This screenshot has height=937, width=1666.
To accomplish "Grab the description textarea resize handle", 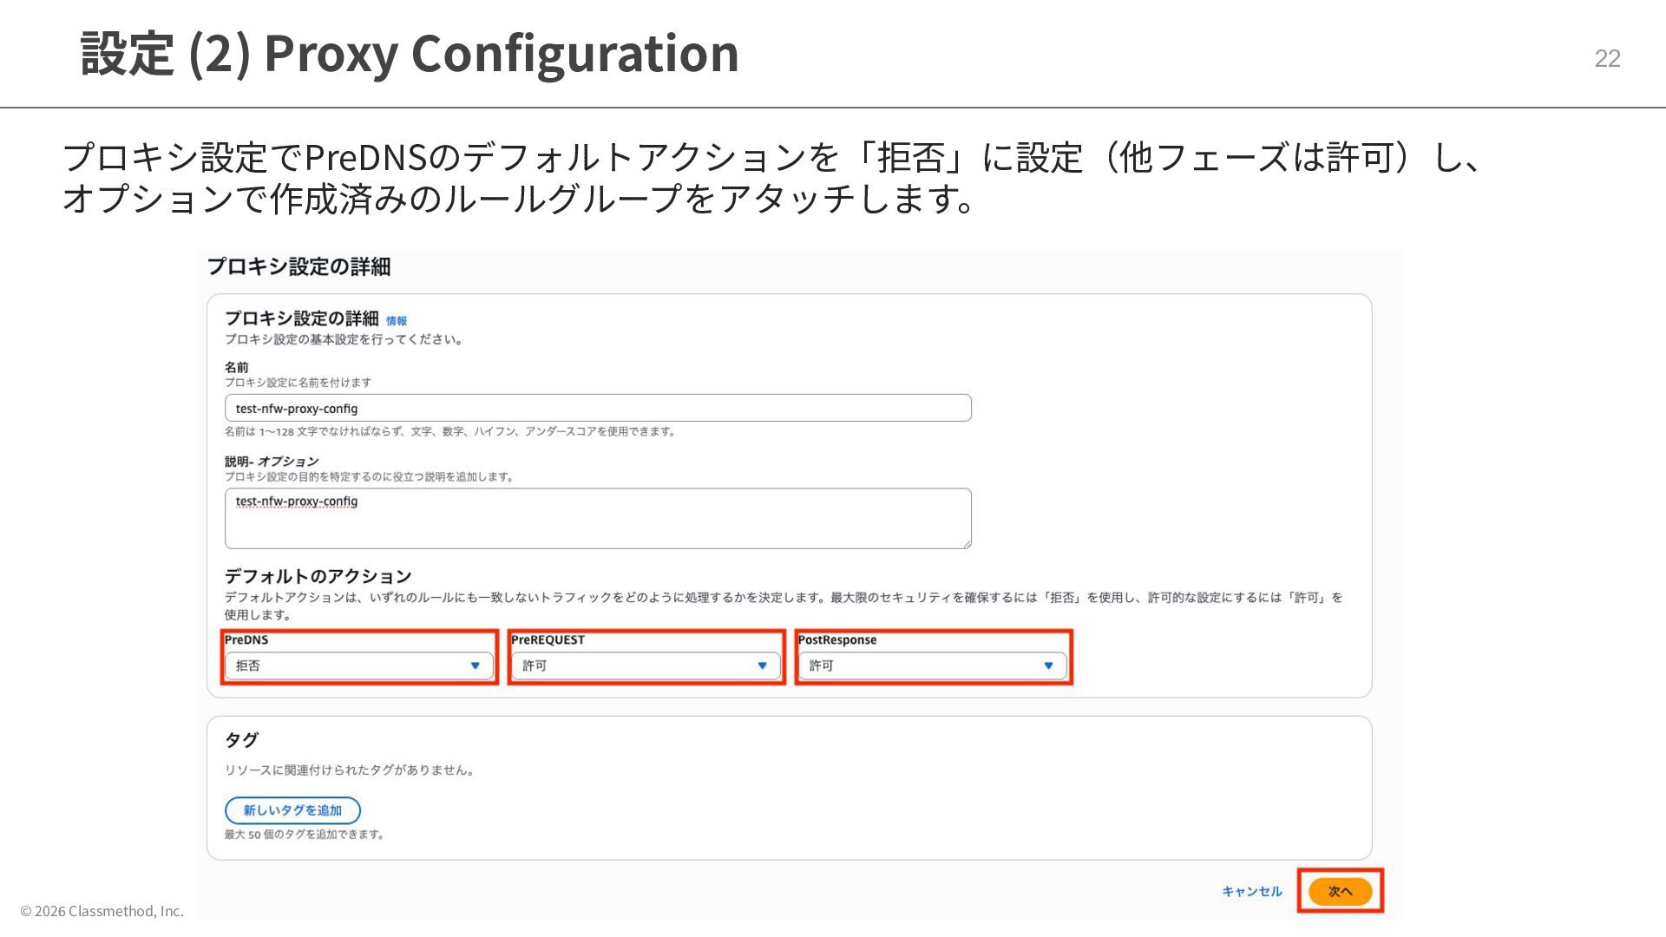I will coord(967,544).
